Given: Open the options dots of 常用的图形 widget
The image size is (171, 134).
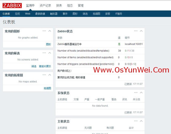Looking at the screenshot, I should click(44, 31).
